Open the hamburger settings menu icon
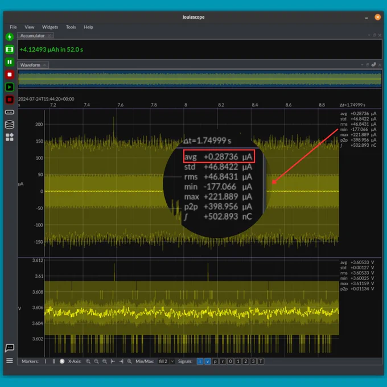 coord(9,361)
